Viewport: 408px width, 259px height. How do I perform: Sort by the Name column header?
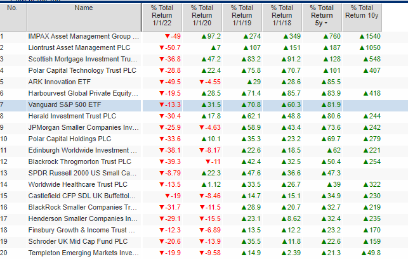tap(84, 17)
